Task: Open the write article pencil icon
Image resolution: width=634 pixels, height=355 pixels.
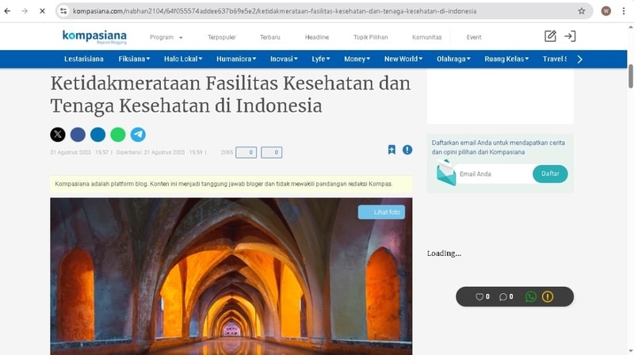Action: pyautogui.click(x=550, y=36)
